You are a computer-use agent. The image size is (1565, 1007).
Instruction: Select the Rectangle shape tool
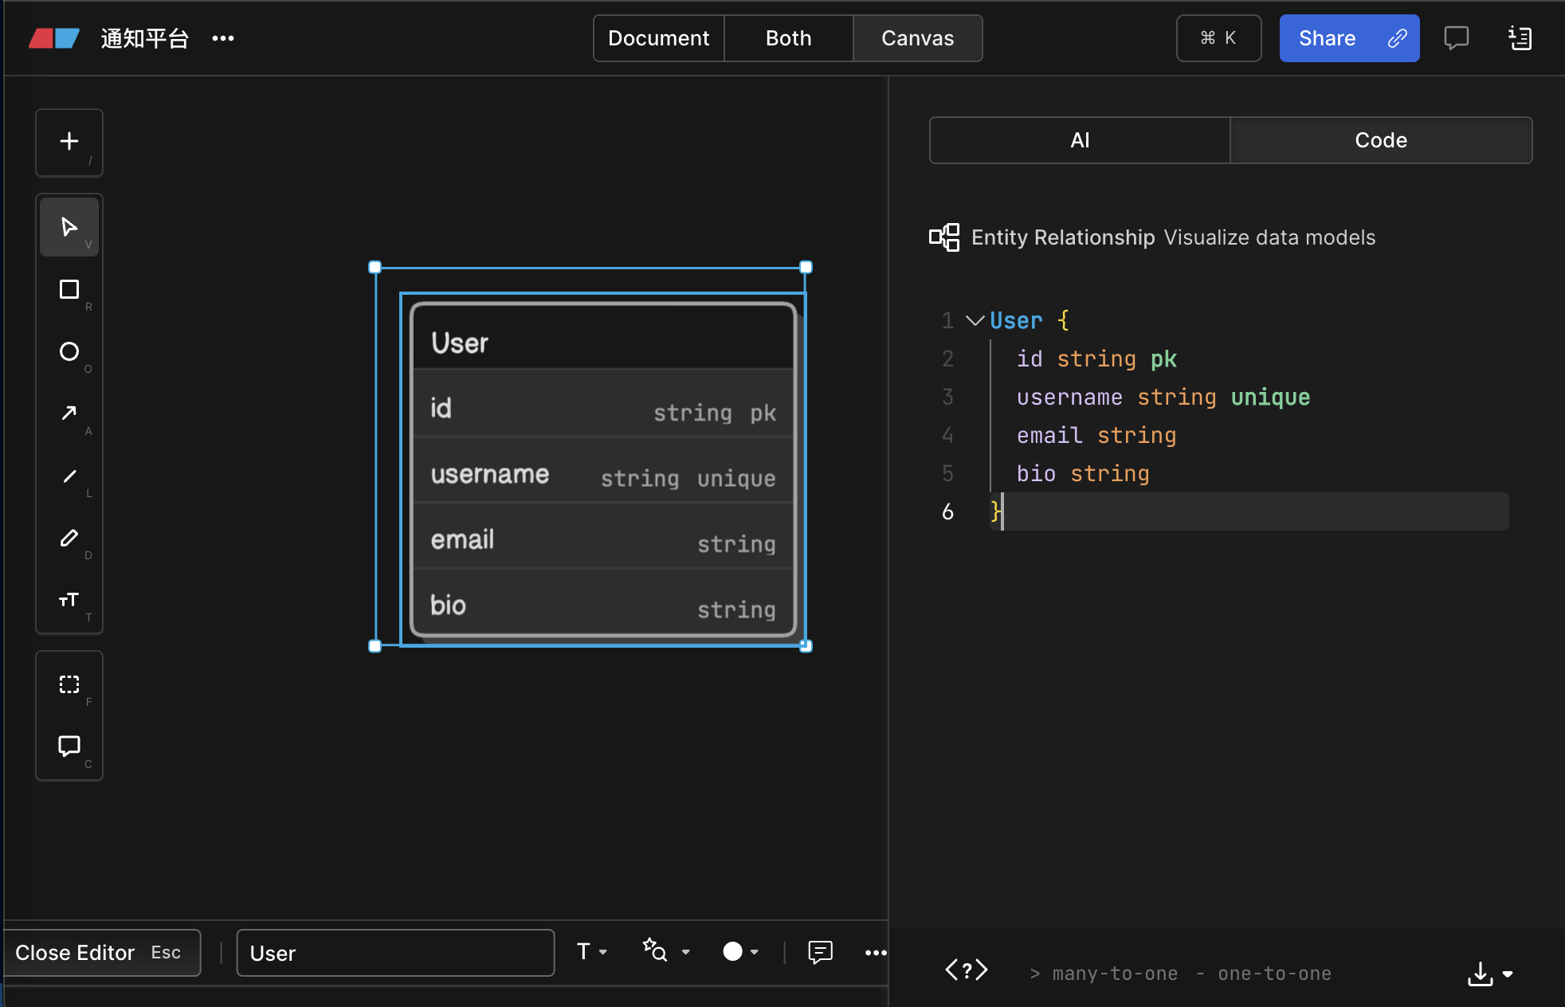tap(69, 289)
